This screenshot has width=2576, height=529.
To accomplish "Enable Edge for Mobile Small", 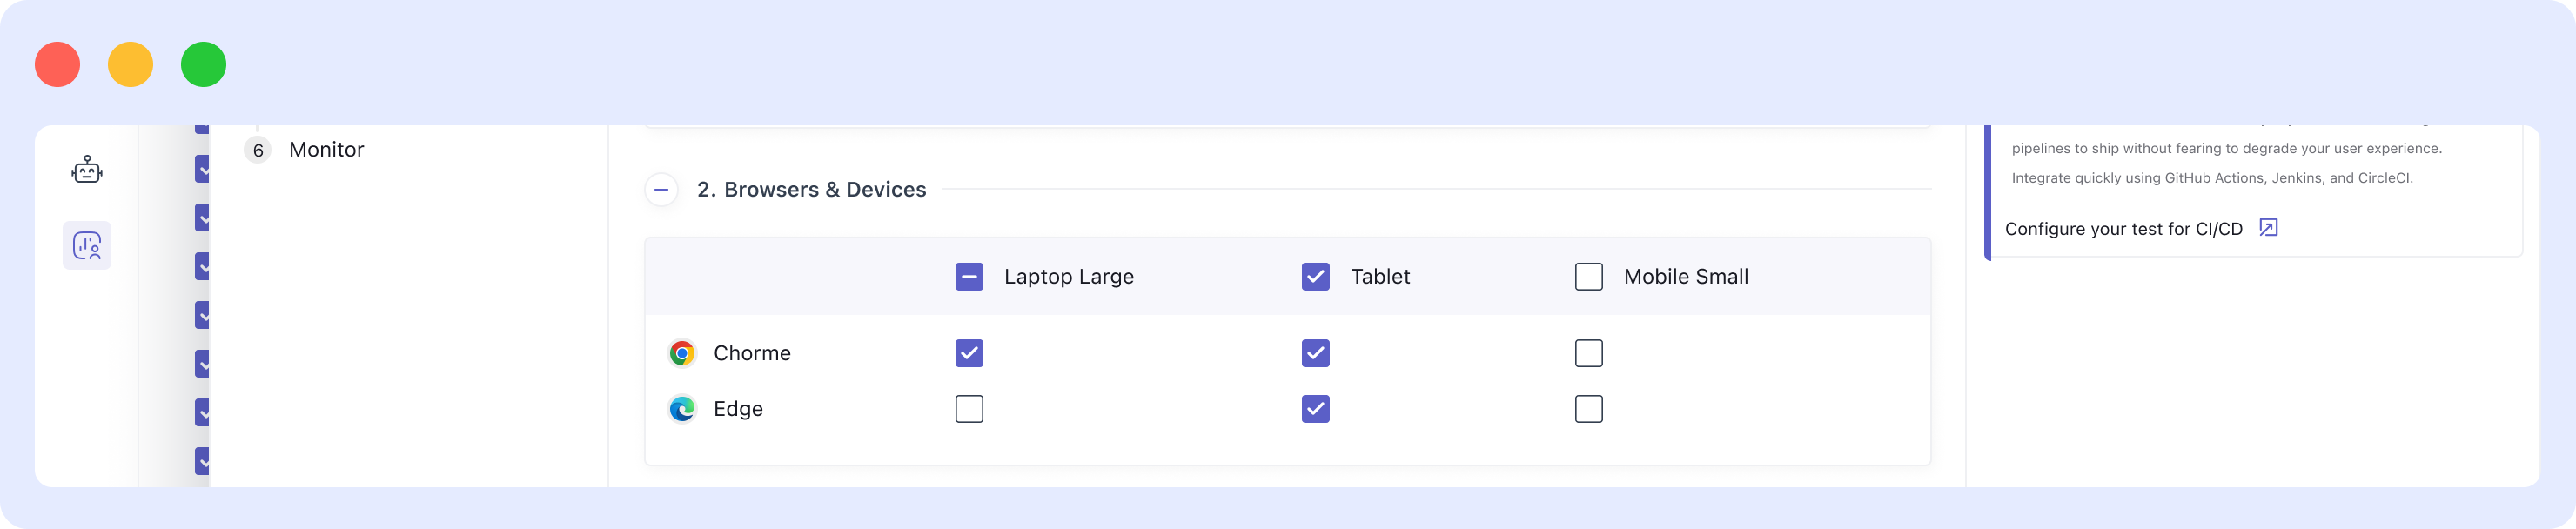I will coord(1588,408).
